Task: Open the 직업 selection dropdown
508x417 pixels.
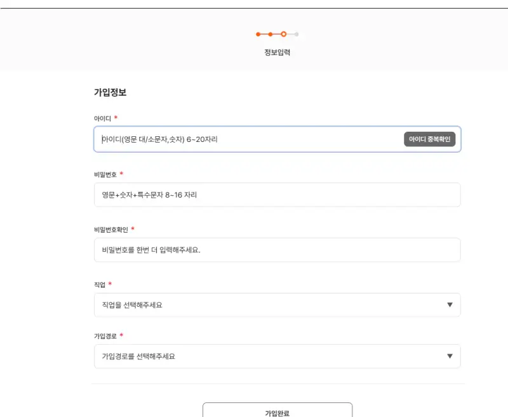Action: [277, 305]
